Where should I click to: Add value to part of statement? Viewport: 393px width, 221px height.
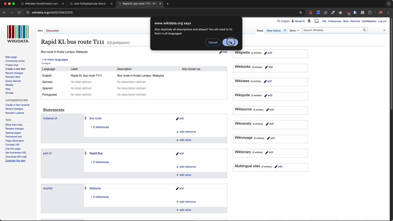(184, 175)
